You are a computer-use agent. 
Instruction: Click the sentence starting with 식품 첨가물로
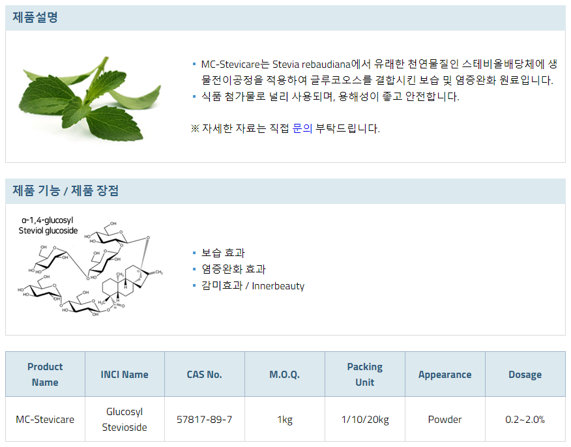[330, 96]
